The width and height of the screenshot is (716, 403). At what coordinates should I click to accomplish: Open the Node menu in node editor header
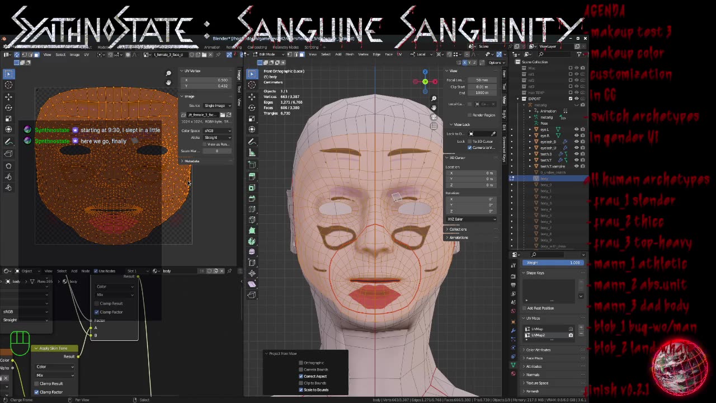pyautogui.click(x=86, y=271)
